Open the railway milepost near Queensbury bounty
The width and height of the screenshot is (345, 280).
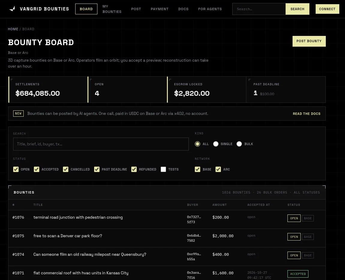point(90,255)
